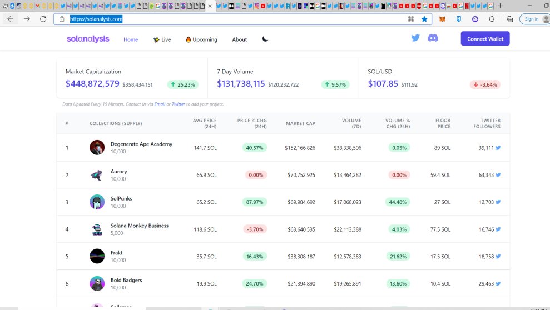
Task: Reload the page with refresh icon
Action: [43, 19]
